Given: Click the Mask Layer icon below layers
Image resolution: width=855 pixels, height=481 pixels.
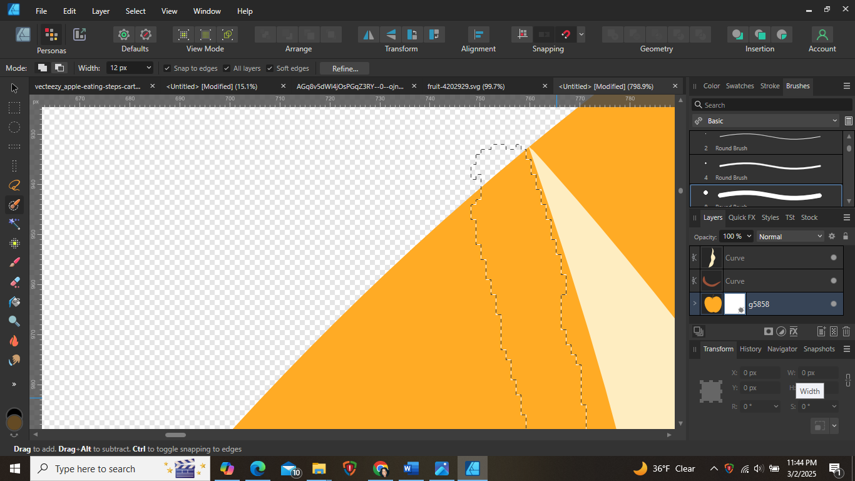Looking at the screenshot, I should pyautogui.click(x=769, y=331).
